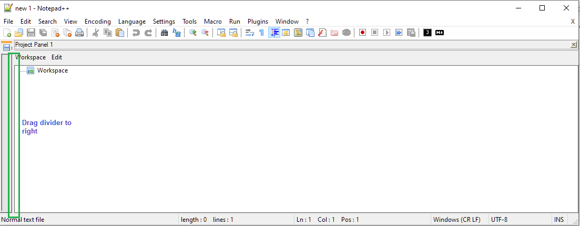Open the Document List toolbar icon
This screenshot has height=226, width=580.
click(310, 33)
